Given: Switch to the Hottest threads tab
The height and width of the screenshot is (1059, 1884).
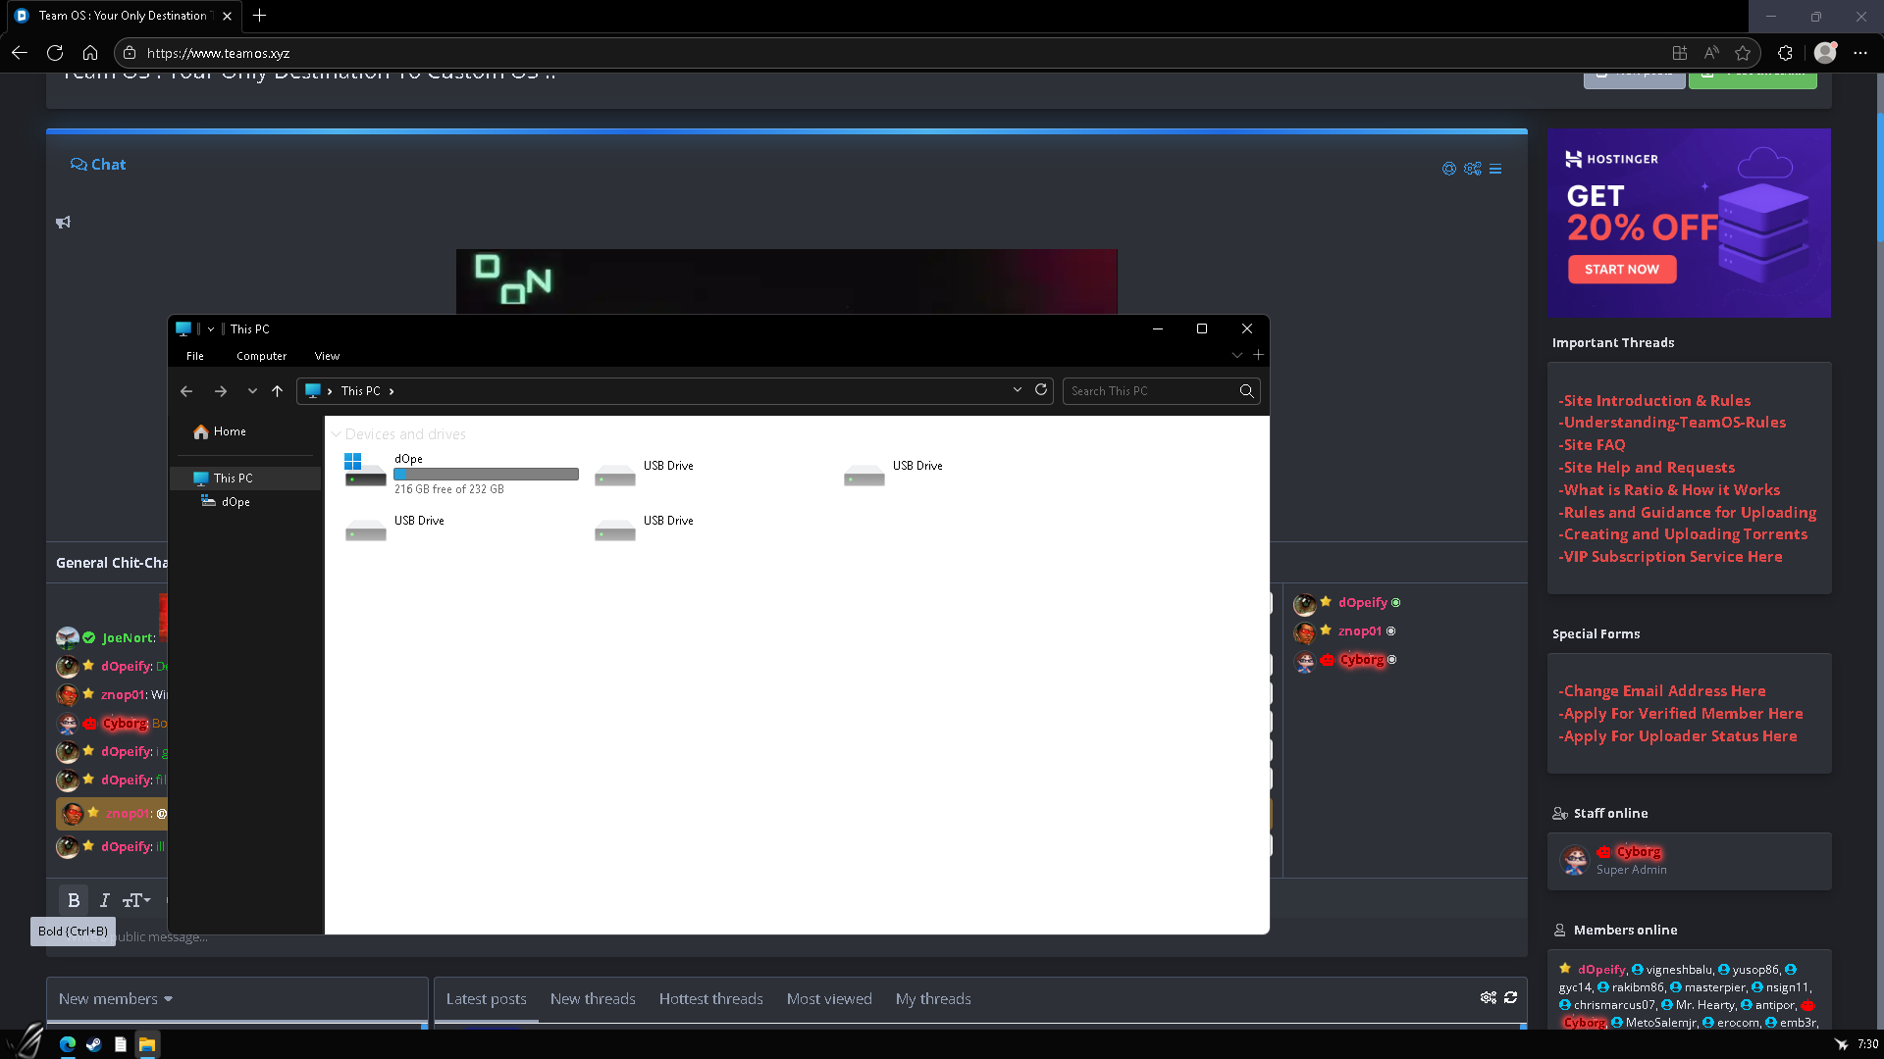Looking at the screenshot, I should tap(710, 999).
